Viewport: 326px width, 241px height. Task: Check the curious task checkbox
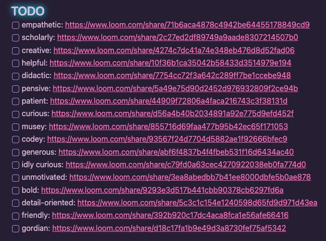click(x=15, y=114)
